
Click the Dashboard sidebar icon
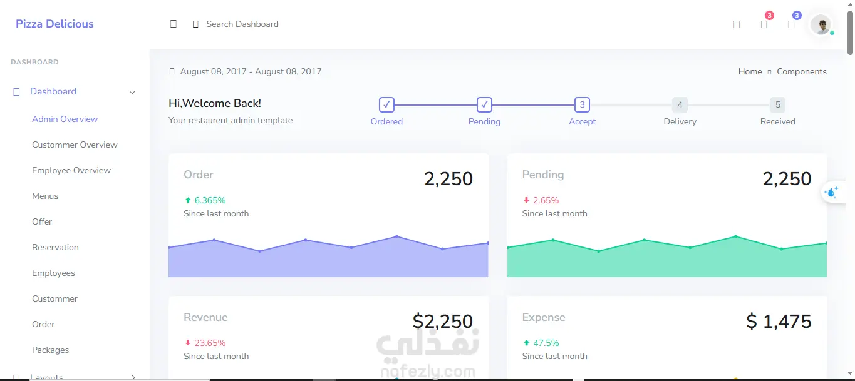(16, 91)
